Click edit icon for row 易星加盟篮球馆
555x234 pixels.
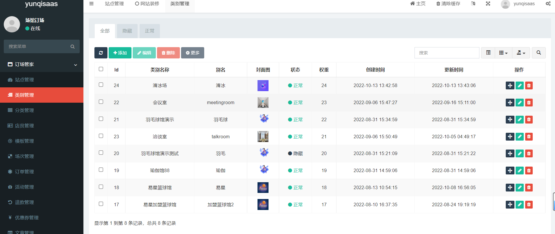520,204
